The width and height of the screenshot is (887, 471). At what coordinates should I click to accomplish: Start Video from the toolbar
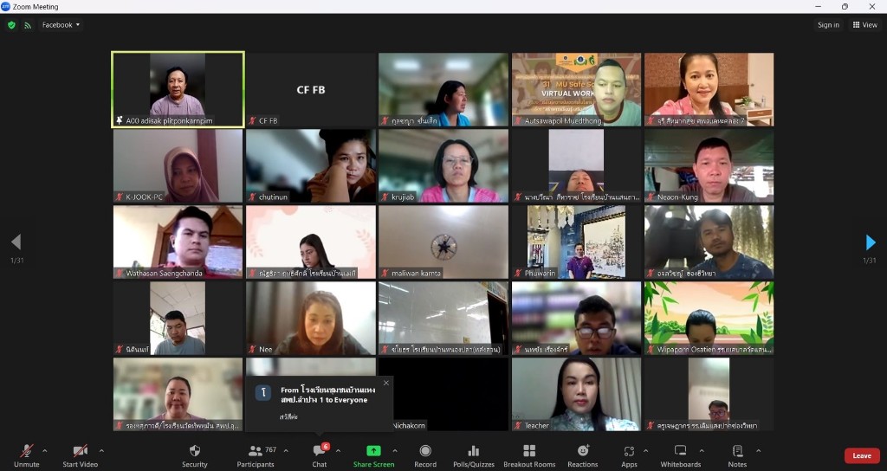[80, 455]
